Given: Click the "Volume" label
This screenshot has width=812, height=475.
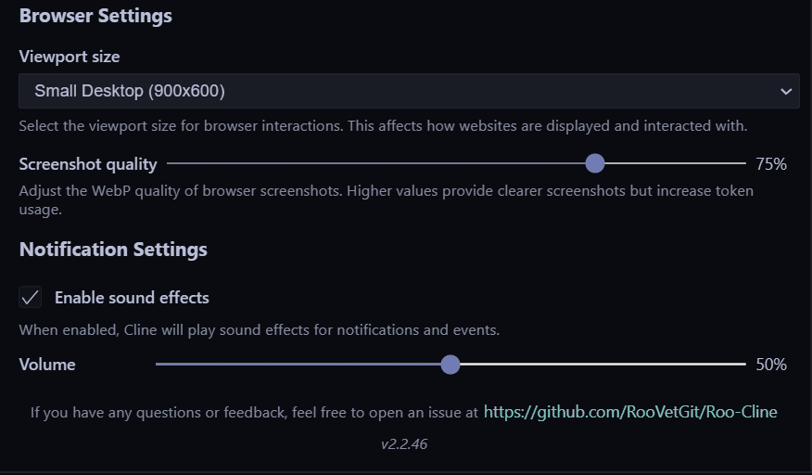Looking at the screenshot, I should click(47, 365).
